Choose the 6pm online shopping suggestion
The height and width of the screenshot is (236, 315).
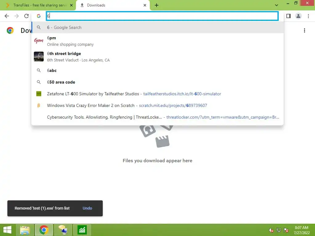pos(157,41)
